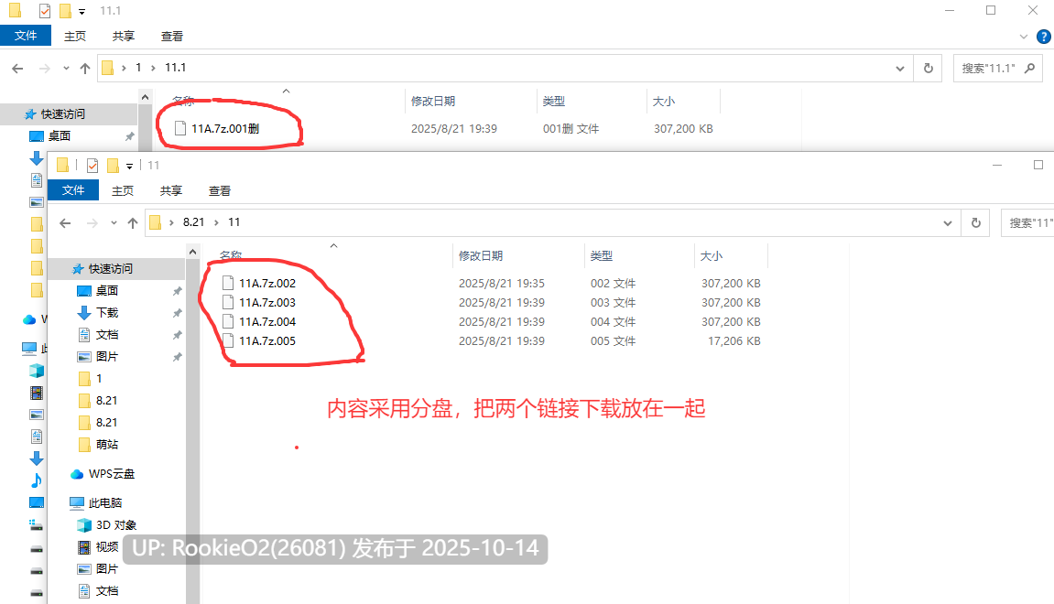Expand the address history dropdown in the 11 window

pos(948,223)
